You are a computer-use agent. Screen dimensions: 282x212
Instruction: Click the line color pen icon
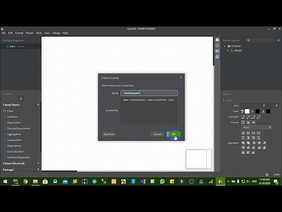click(x=253, y=111)
